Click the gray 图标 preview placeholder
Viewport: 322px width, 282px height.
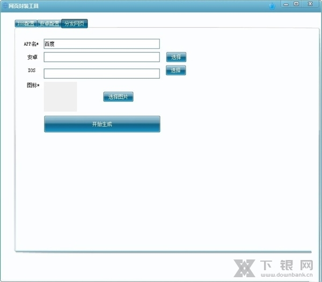(60, 97)
